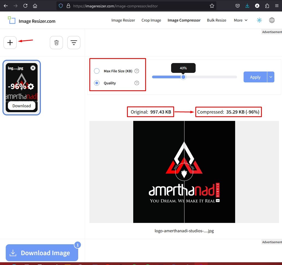This screenshot has width=282, height=265.
Task: Click the Download Image button
Action: coord(42,253)
